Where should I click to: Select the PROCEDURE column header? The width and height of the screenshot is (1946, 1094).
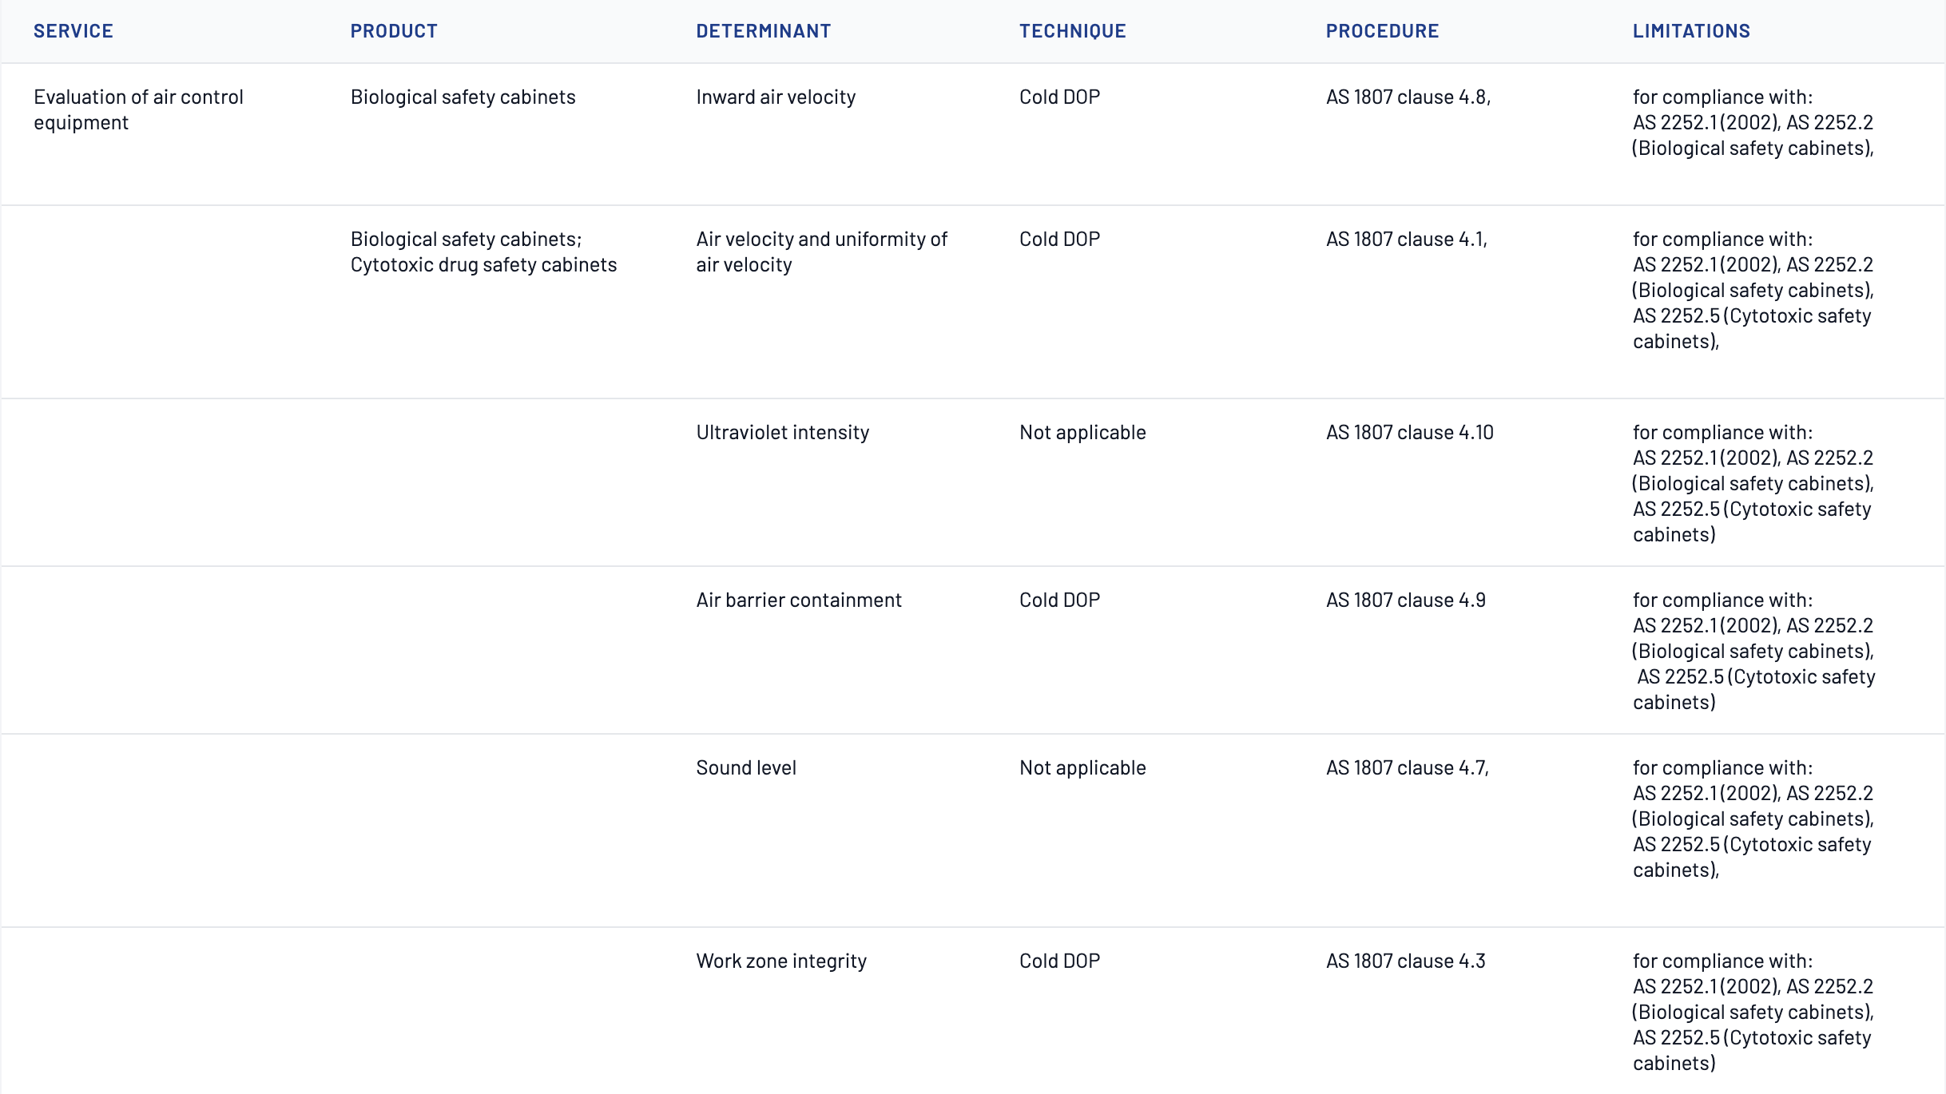(1382, 31)
